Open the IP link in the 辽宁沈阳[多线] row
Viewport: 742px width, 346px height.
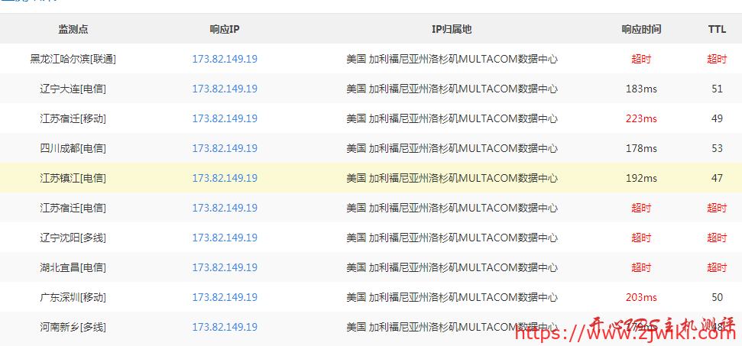(x=225, y=238)
